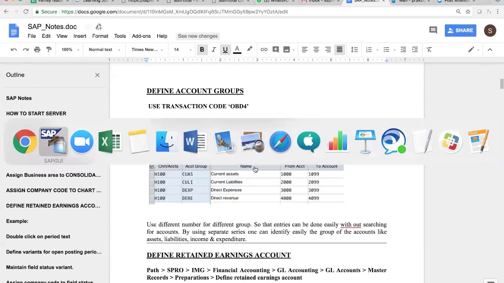Click the blue SHARE button
This screenshot has width=504, height=283.
(461, 30)
